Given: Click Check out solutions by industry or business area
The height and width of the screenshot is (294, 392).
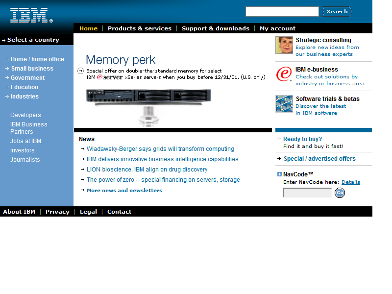Looking at the screenshot, I should pos(330,80).
